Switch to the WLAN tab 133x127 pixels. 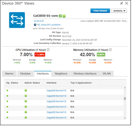click(107, 74)
